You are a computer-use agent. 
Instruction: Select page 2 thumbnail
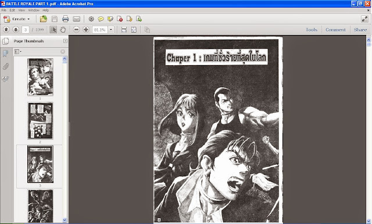click(x=40, y=120)
